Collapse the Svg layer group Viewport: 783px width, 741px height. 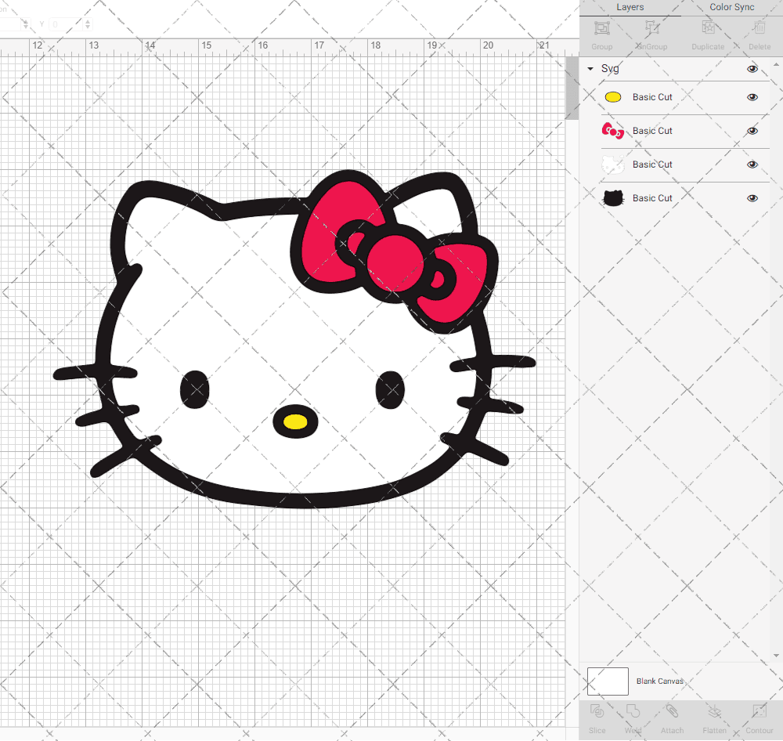pos(590,68)
